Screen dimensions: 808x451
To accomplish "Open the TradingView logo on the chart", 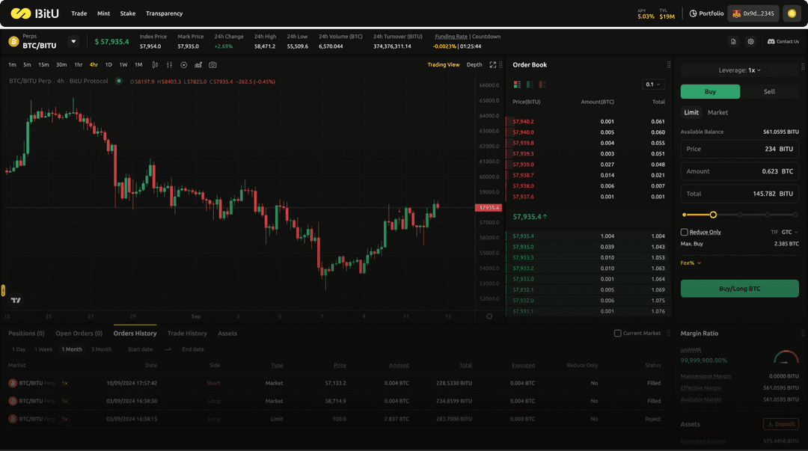I will [15, 301].
